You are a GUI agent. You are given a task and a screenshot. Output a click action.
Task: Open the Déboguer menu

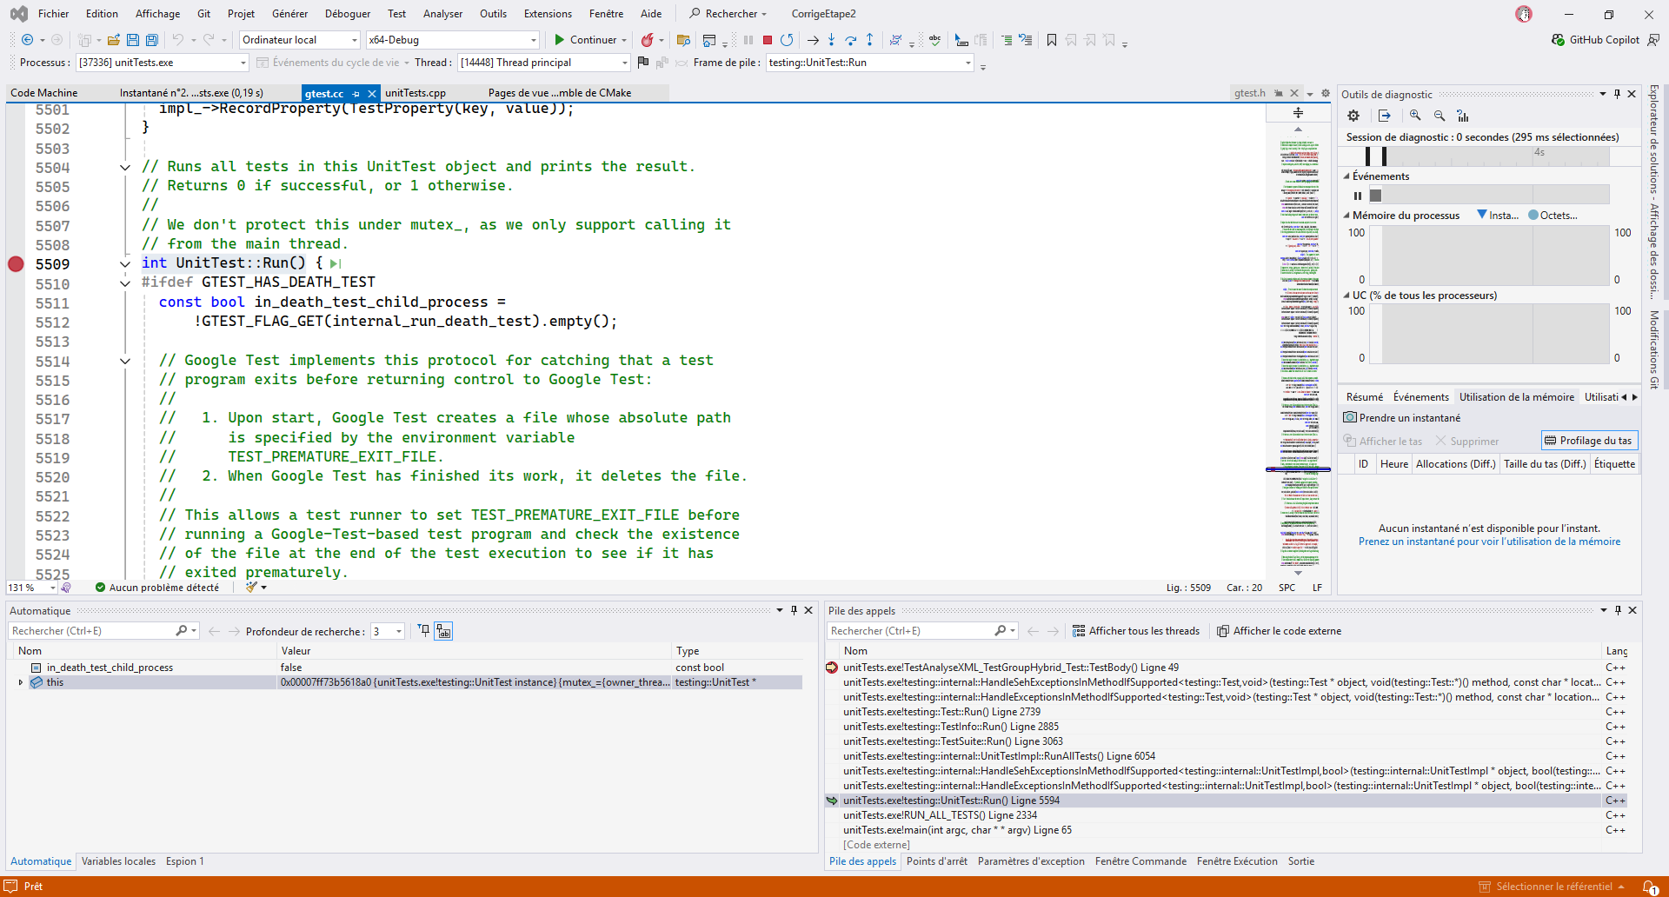coord(348,14)
